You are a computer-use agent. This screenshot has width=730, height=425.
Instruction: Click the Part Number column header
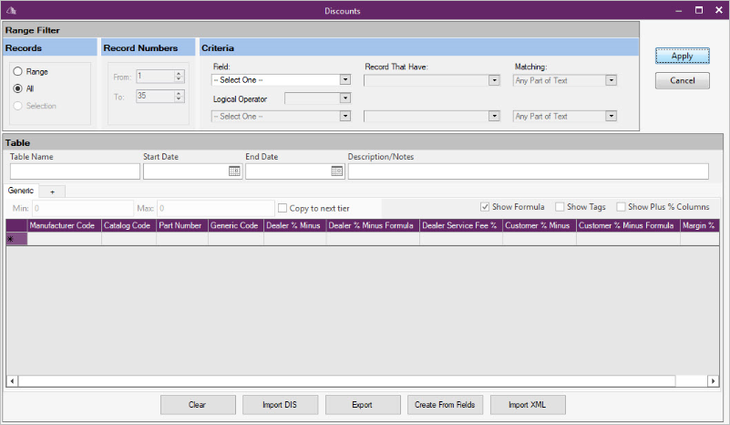point(182,225)
